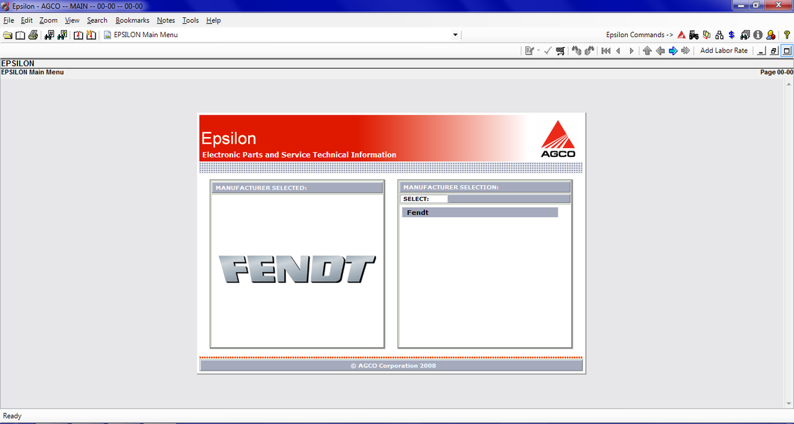This screenshot has width=794, height=424.
Task: Click the book with orange star icon
Action: (x=91, y=35)
